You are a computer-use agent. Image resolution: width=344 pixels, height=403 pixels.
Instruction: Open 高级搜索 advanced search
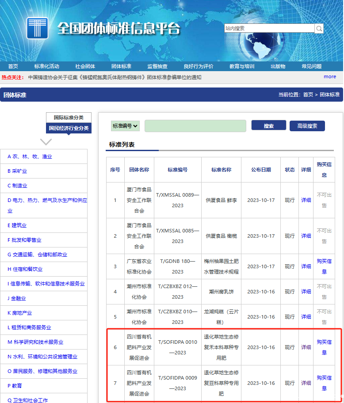307,126
